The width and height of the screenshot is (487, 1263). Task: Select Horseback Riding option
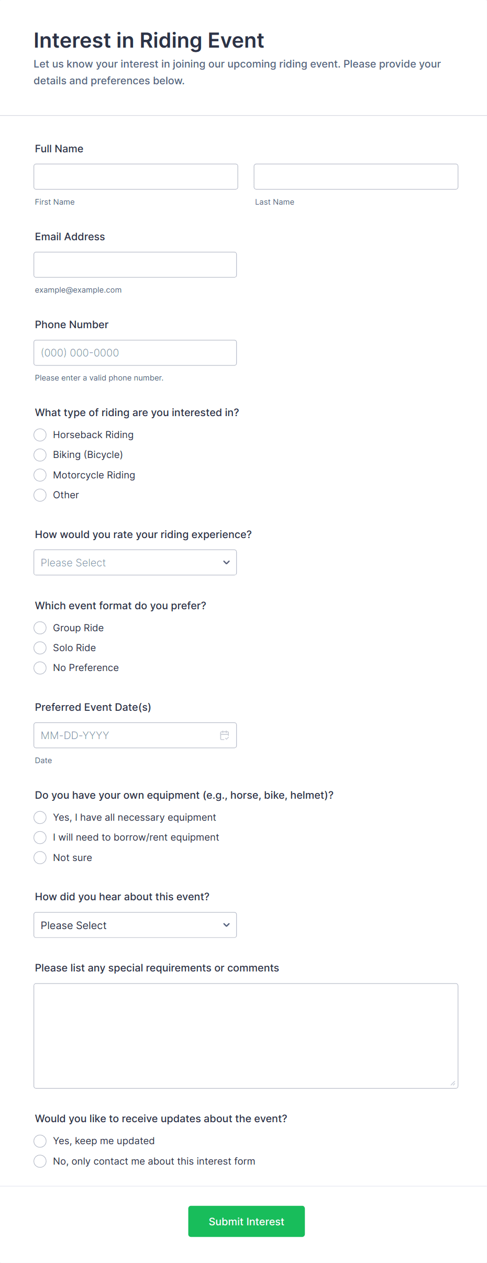(x=40, y=435)
